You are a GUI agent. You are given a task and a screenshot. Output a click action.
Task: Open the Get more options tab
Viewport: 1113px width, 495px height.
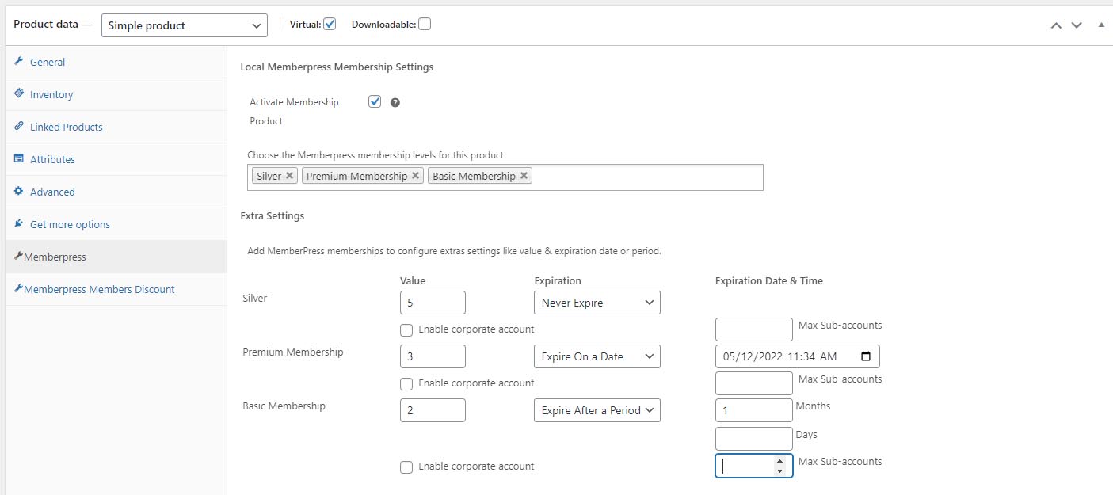pos(116,224)
